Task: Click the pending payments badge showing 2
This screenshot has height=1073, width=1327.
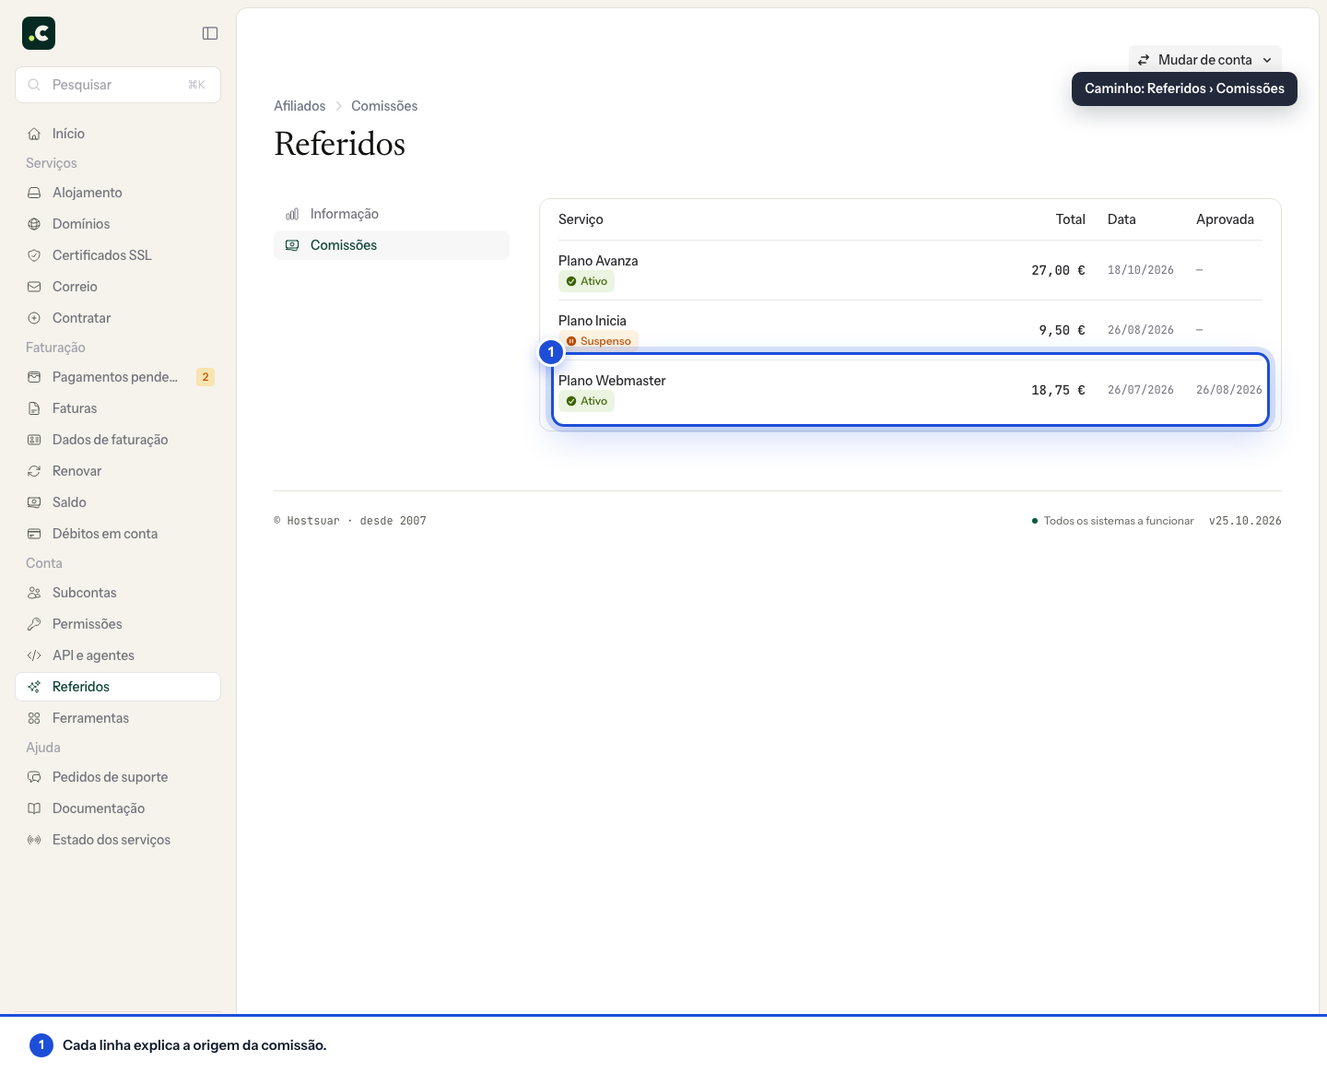Action: (x=206, y=377)
